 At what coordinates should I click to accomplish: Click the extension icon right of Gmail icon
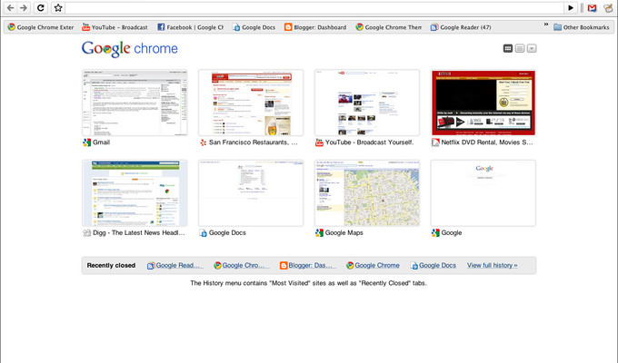click(608, 8)
